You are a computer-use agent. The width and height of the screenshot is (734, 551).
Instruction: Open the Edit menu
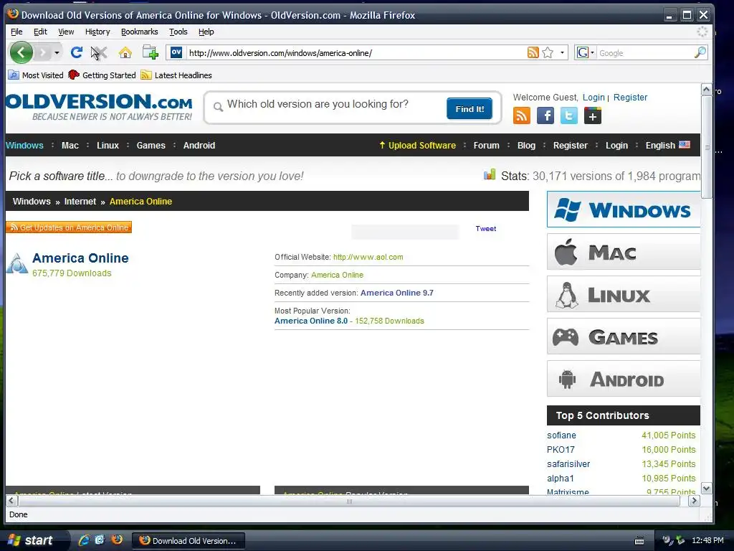40,32
